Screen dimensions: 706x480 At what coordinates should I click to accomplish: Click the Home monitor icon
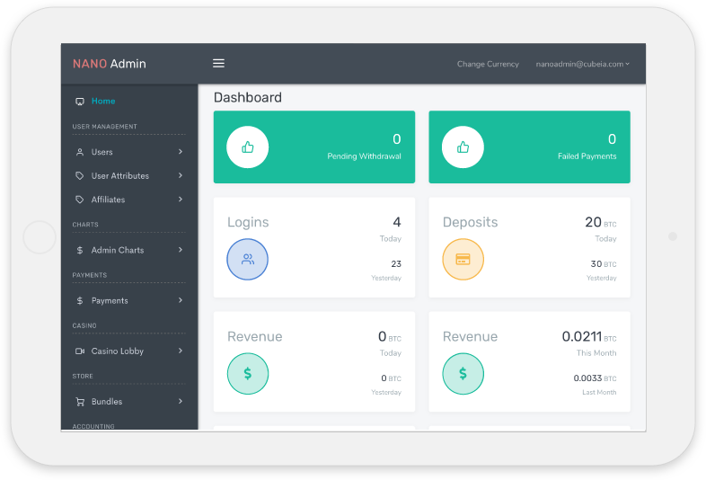pyautogui.click(x=80, y=102)
